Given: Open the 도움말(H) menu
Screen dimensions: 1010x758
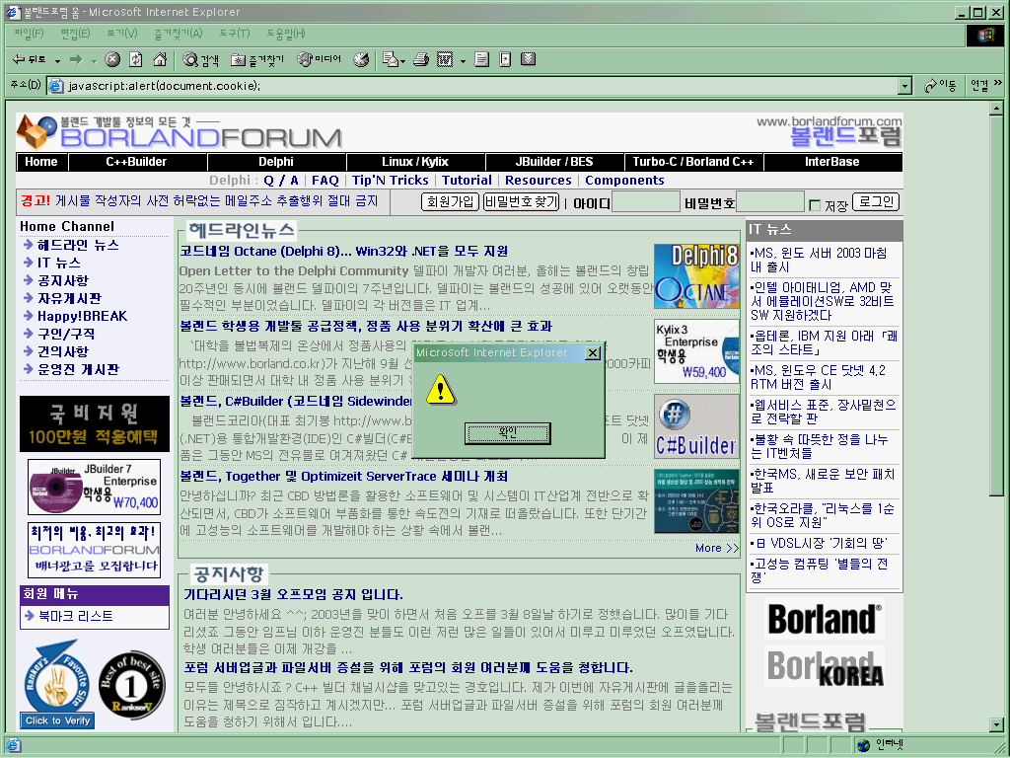Looking at the screenshot, I should 285,34.
